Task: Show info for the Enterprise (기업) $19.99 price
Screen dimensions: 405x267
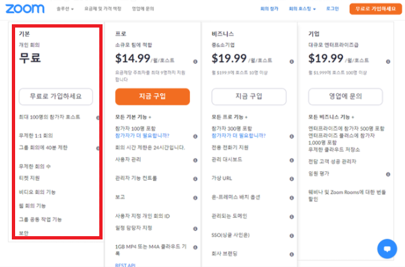Action: tap(388, 62)
